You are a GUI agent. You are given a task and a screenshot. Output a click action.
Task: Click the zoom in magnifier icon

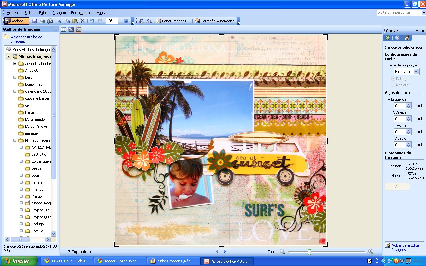[371, 252]
